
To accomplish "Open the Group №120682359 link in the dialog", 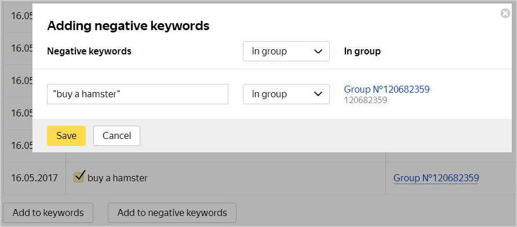I will tap(387, 89).
